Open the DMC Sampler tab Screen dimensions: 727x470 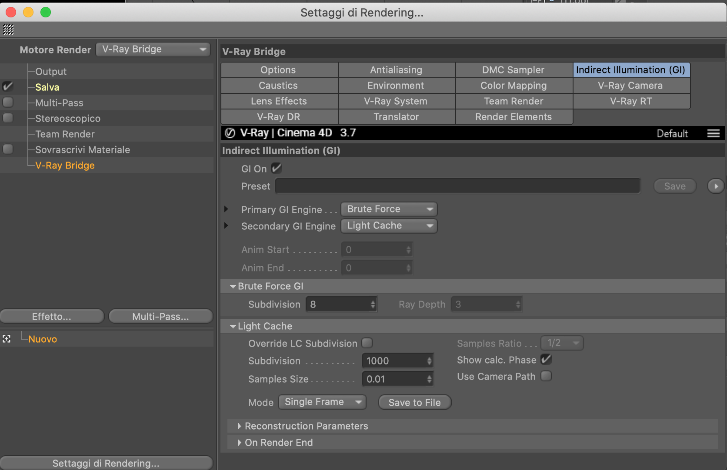tap(514, 70)
